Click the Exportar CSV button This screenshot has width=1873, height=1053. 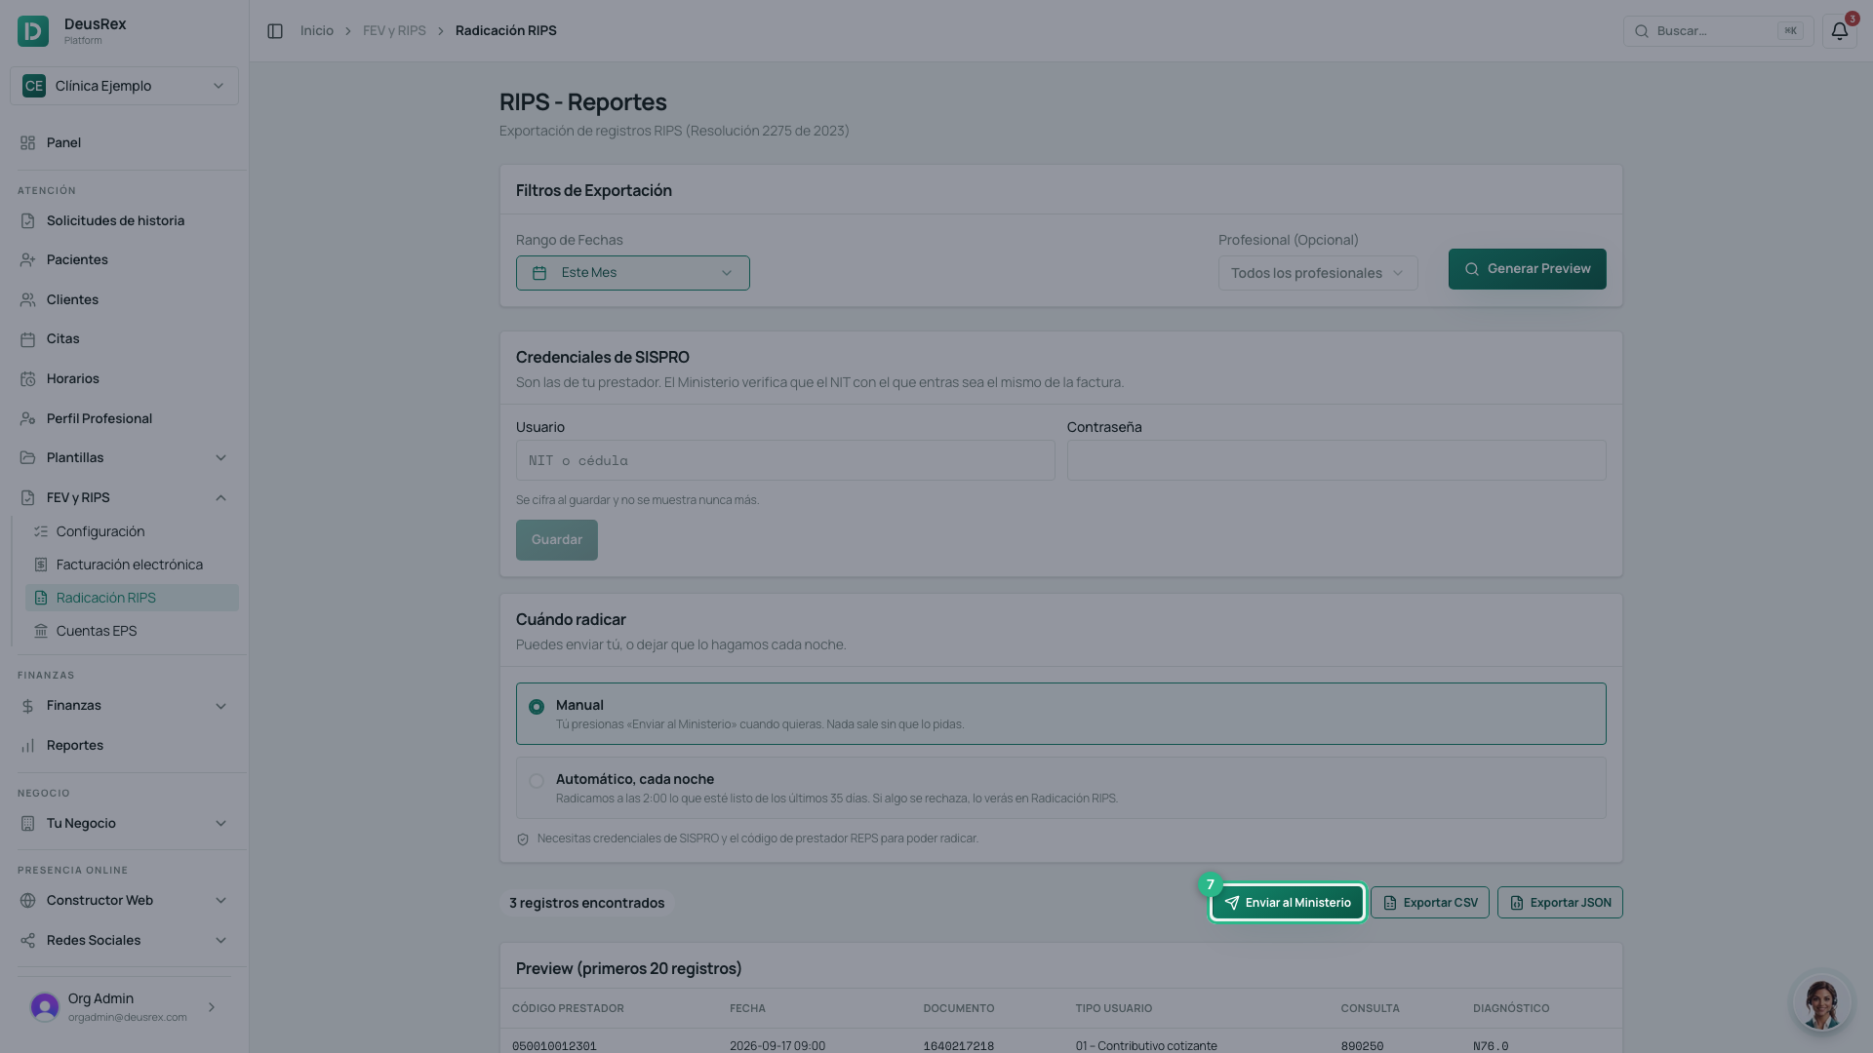click(1429, 903)
